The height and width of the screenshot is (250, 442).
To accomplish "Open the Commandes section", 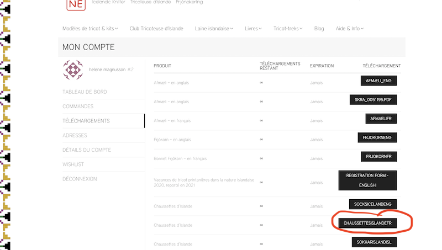I will click(x=78, y=107).
